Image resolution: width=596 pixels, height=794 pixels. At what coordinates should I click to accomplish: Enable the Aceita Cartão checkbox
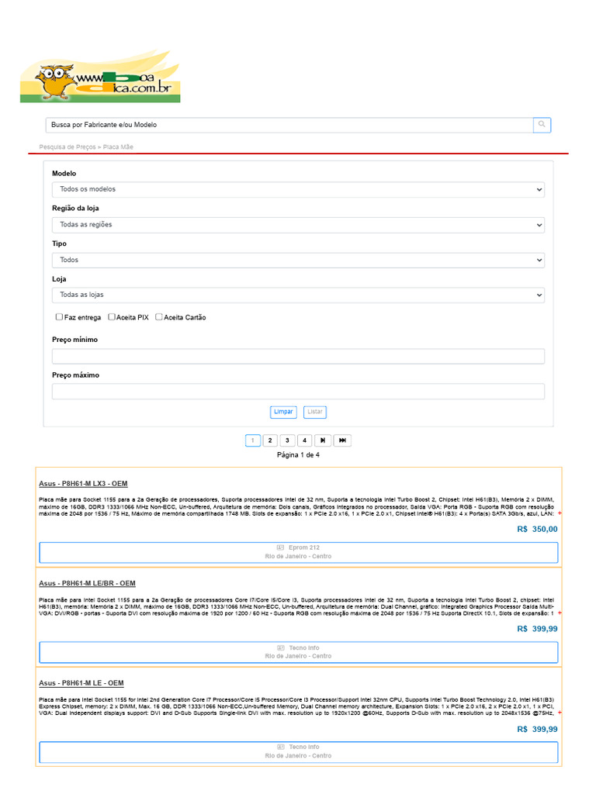(x=159, y=317)
